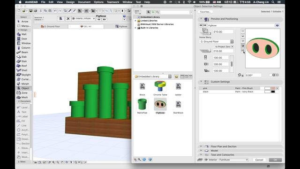300x169 pixels.
Task: Open the Design menu
Action: coord(70,2)
